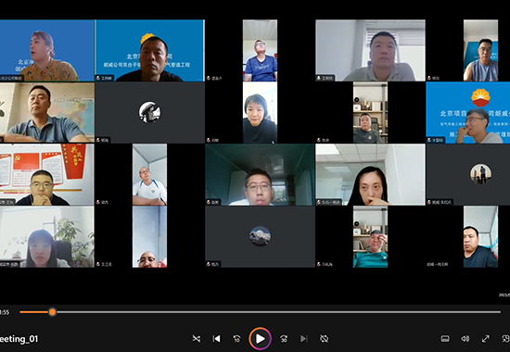The height and width of the screenshot is (352, 510).
Task: Switch to full screen view
Action: pos(486,339)
